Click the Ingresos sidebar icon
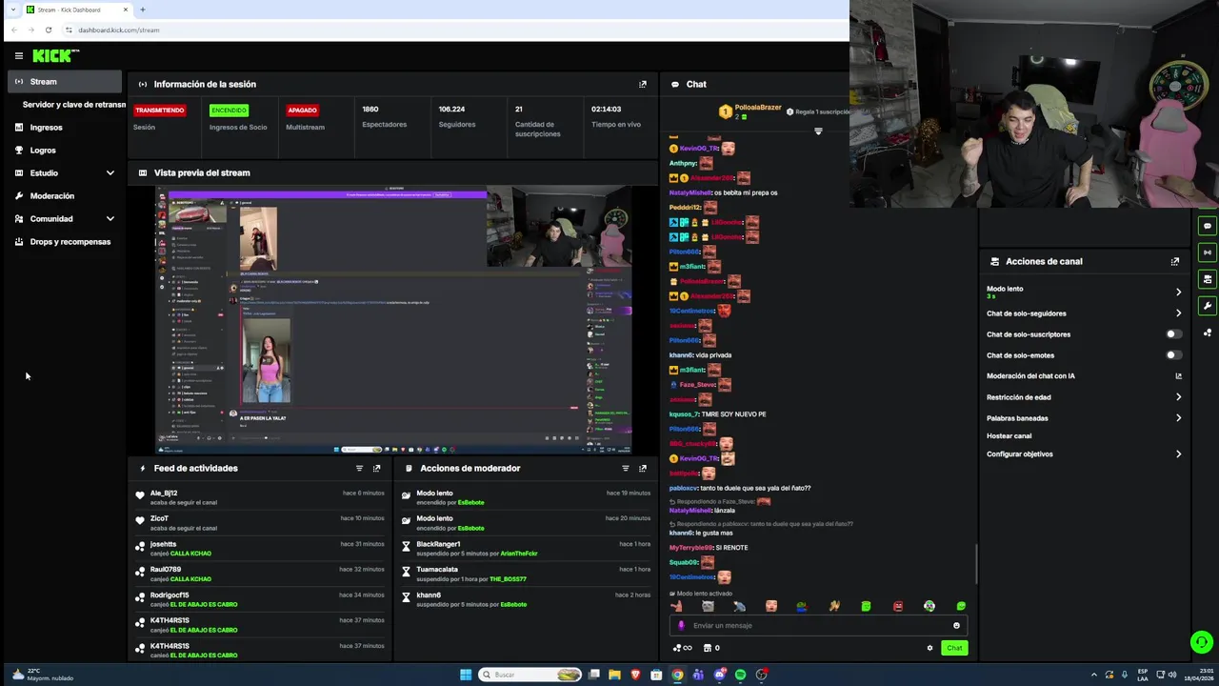The height and width of the screenshot is (686, 1219). click(x=20, y=128)
